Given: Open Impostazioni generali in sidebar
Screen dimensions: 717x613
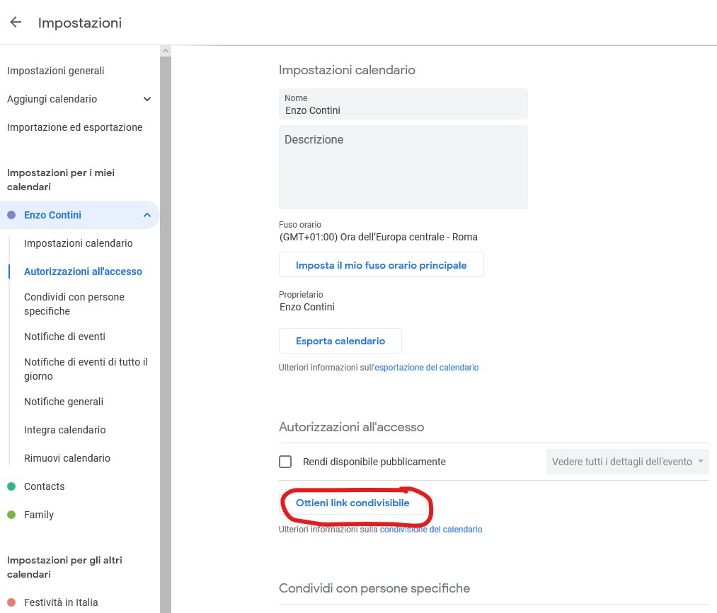Looking at the screenshot, I should (56, 71).
